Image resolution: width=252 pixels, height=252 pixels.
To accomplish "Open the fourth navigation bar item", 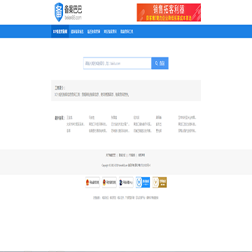I will [110, 31].
